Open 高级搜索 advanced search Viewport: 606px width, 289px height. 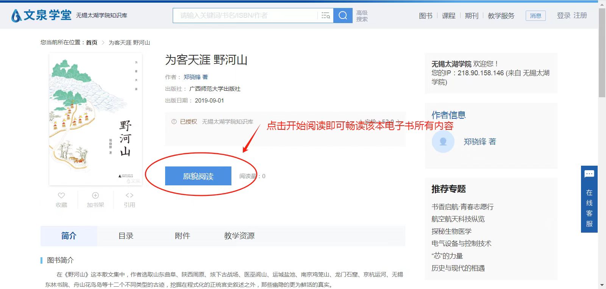(362, 16)
